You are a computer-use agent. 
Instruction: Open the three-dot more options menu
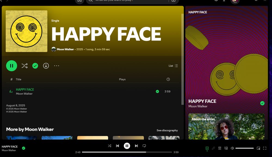(57, 66)
